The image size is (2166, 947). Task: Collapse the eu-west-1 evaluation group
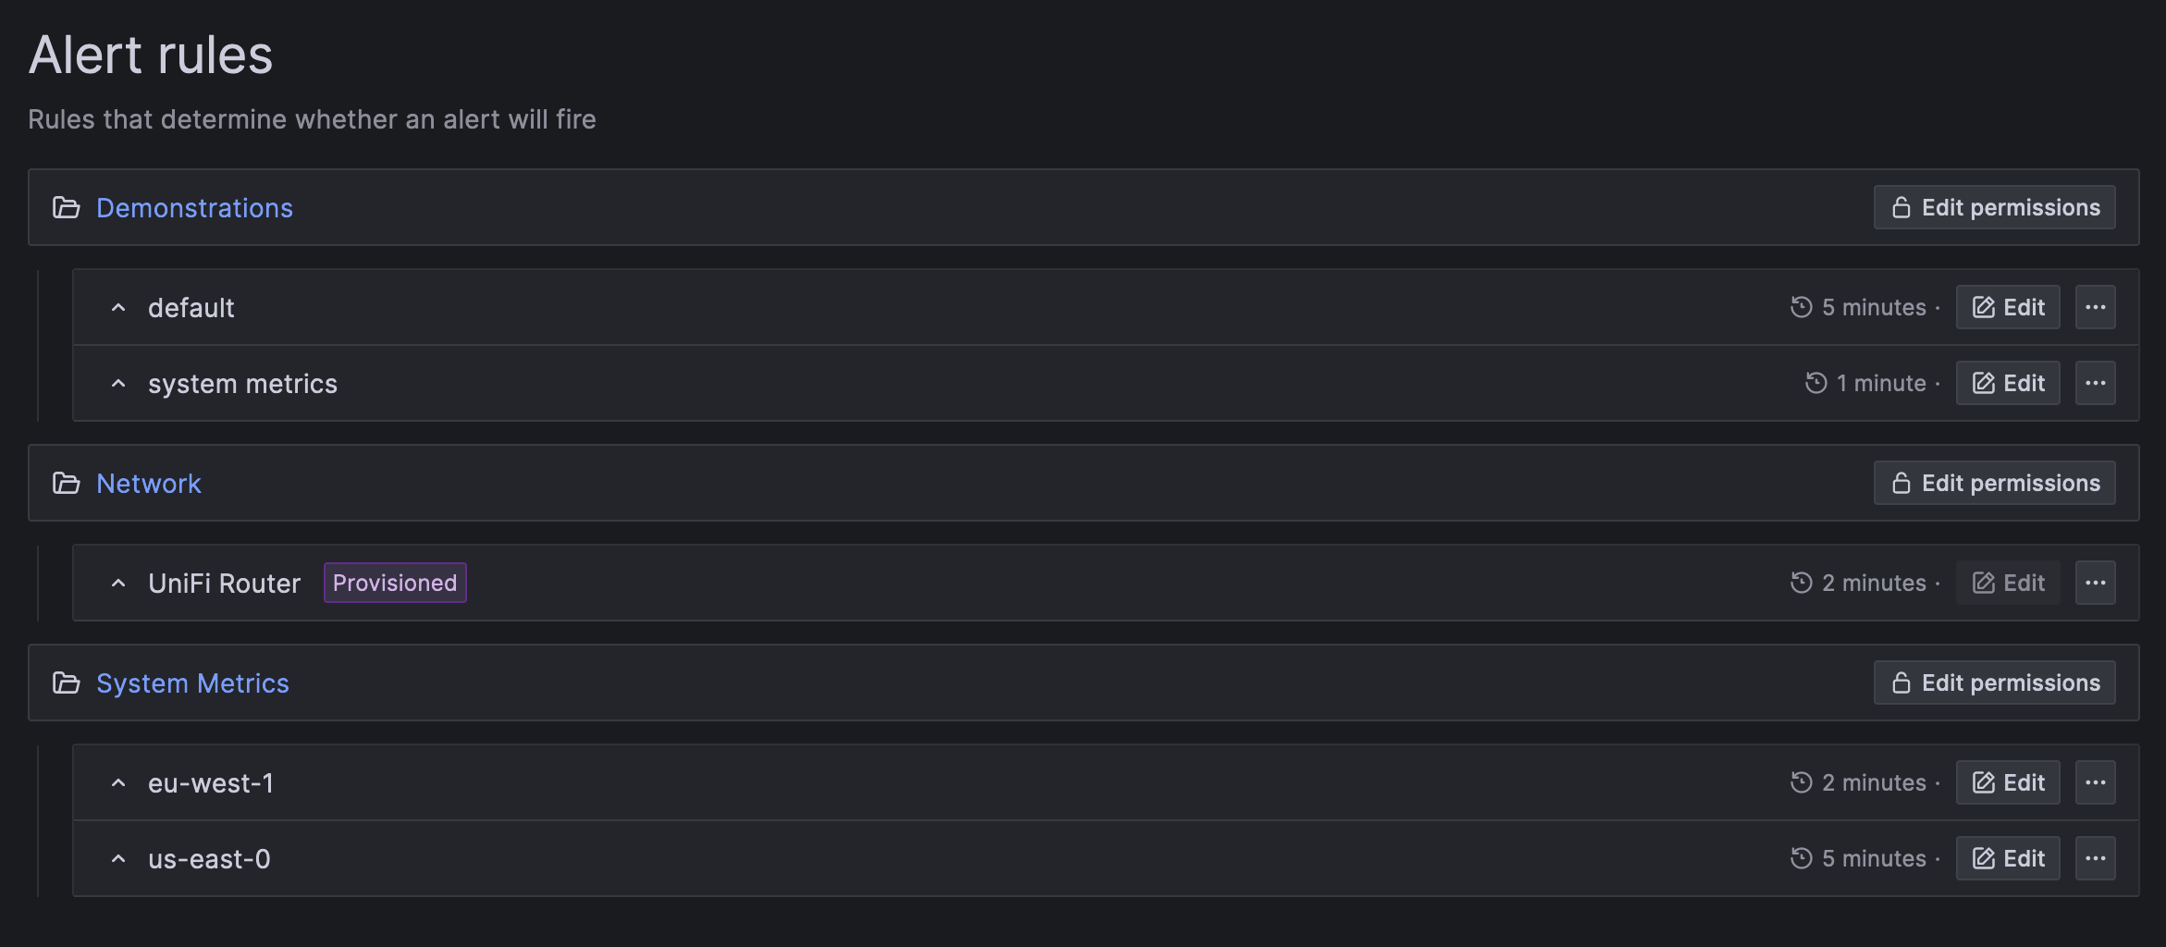(118, 781)
